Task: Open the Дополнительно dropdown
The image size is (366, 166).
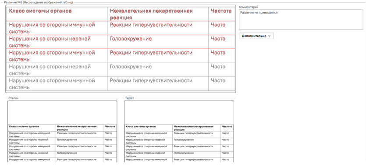Action: (x=256, y=36)
